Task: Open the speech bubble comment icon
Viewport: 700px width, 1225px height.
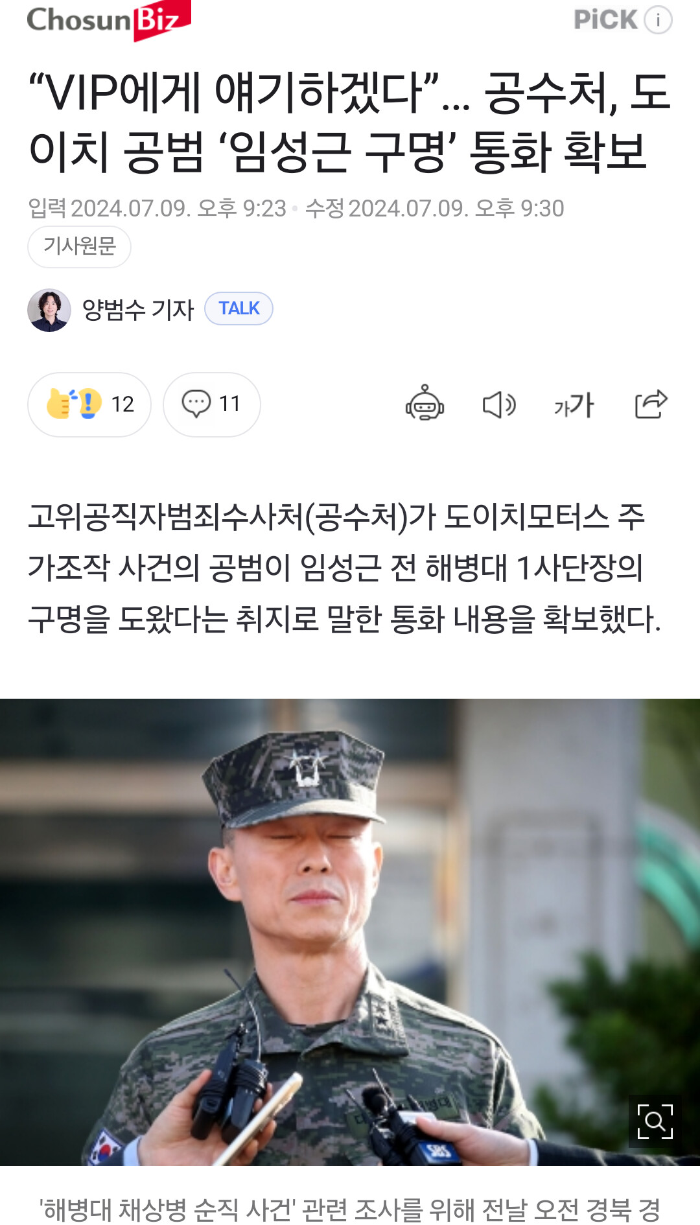Action: [196, 404]
